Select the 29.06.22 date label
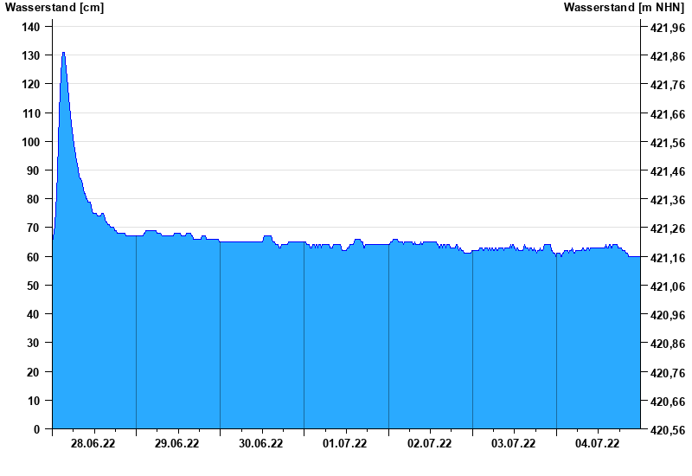692x476 pixels. pos(177,444)
